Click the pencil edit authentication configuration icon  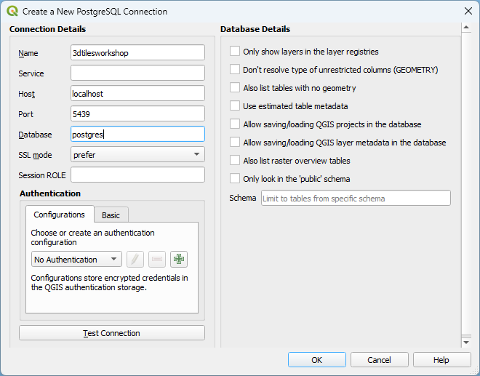coord(135,260)
